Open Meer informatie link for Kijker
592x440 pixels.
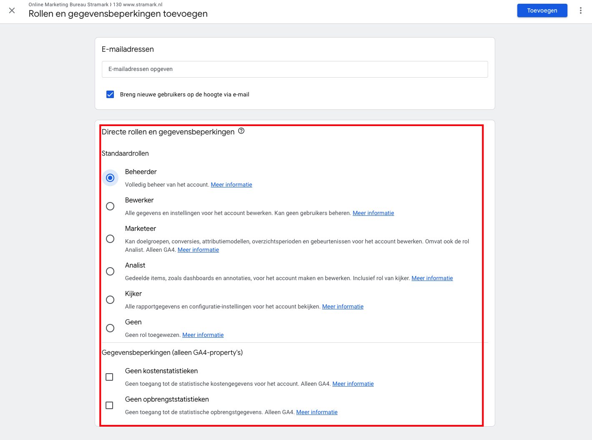pos(343,306)
